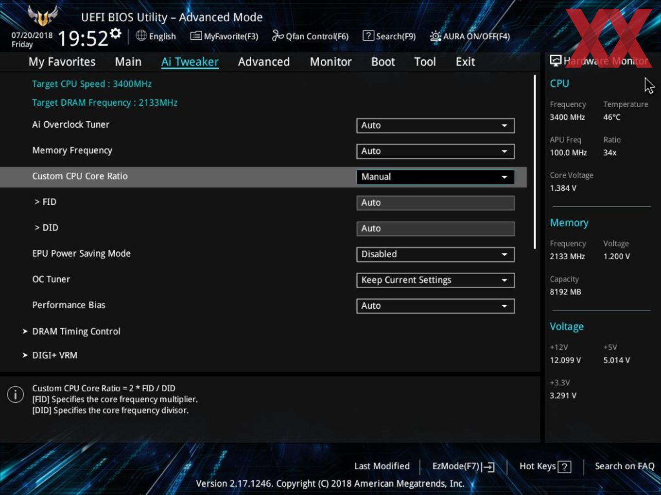Select the > FID row label
Viewport: 661px width, 495px height.
coord(46,202)
